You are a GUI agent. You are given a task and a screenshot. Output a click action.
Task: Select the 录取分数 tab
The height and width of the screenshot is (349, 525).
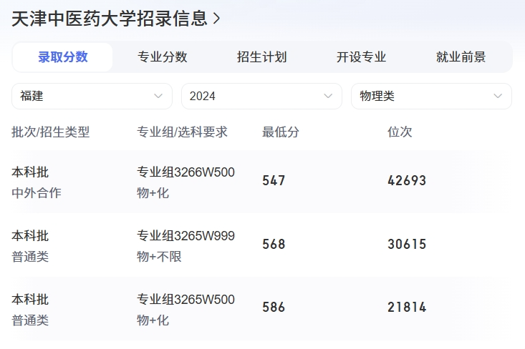(x=62, y=57)
